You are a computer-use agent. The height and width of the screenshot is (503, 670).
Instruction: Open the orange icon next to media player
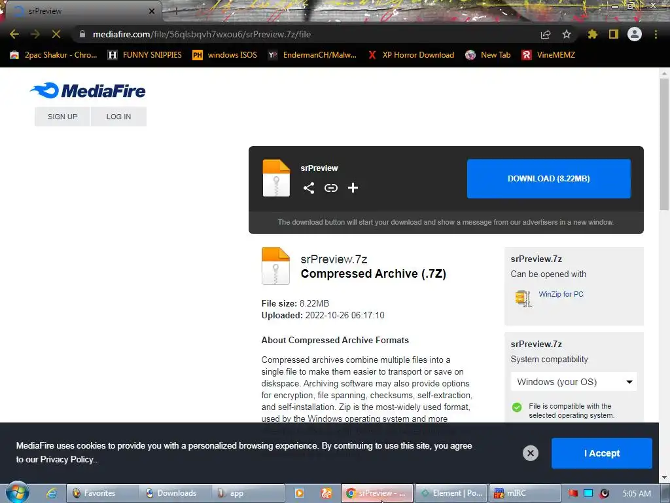tap(326, 493)
